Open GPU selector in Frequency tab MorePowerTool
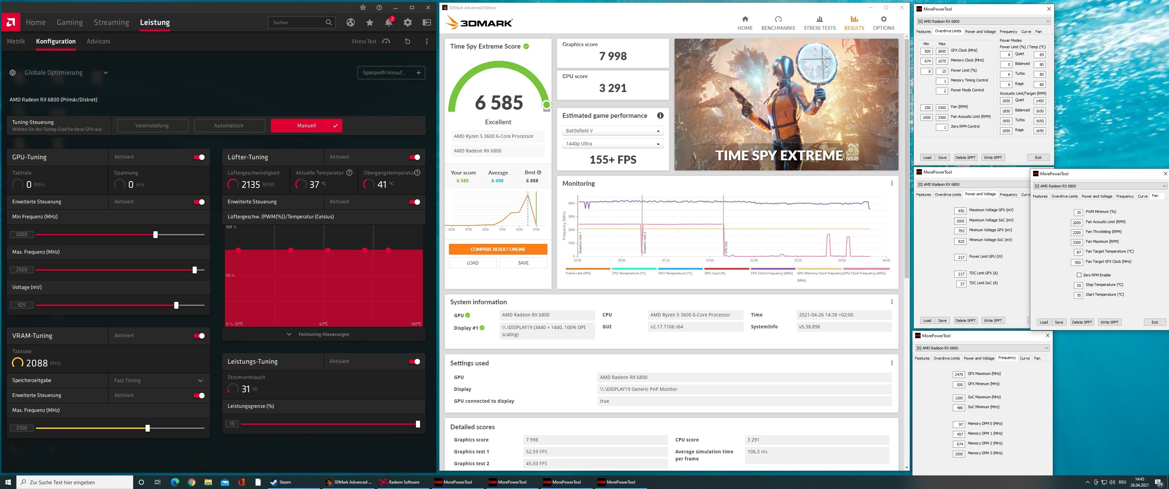The image size is (1169, 489). coord(982,348)
